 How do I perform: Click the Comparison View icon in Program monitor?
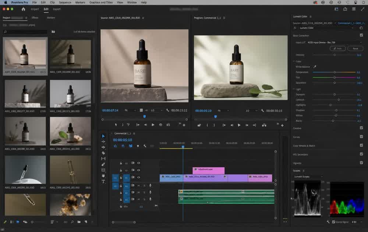264,125
